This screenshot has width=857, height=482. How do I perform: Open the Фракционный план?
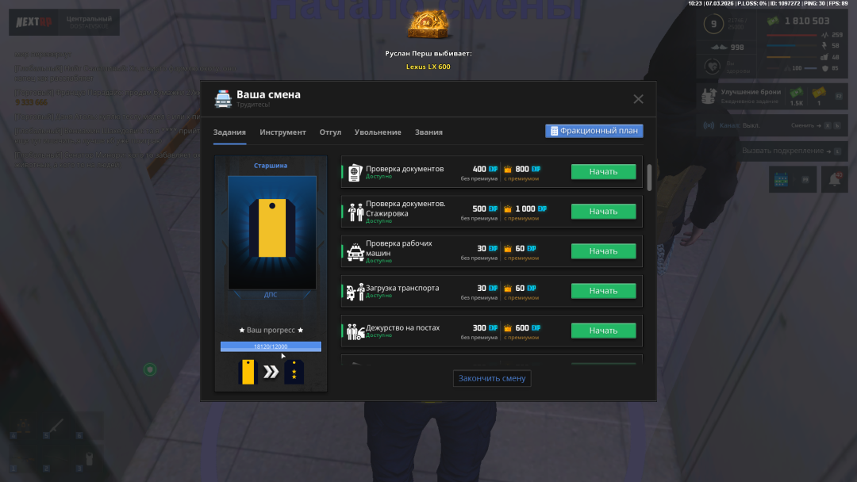594,131
